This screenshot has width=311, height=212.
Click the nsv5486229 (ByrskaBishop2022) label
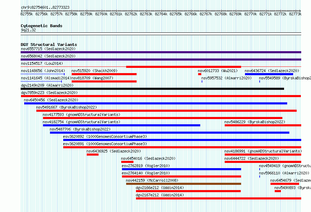(x=255, y=122)
